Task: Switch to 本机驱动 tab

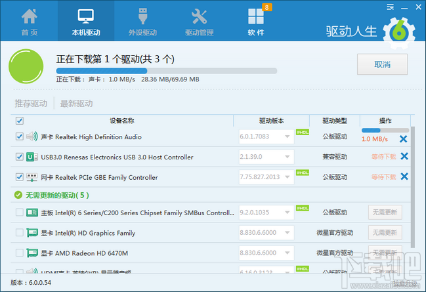Action: [x=86, y=22]
